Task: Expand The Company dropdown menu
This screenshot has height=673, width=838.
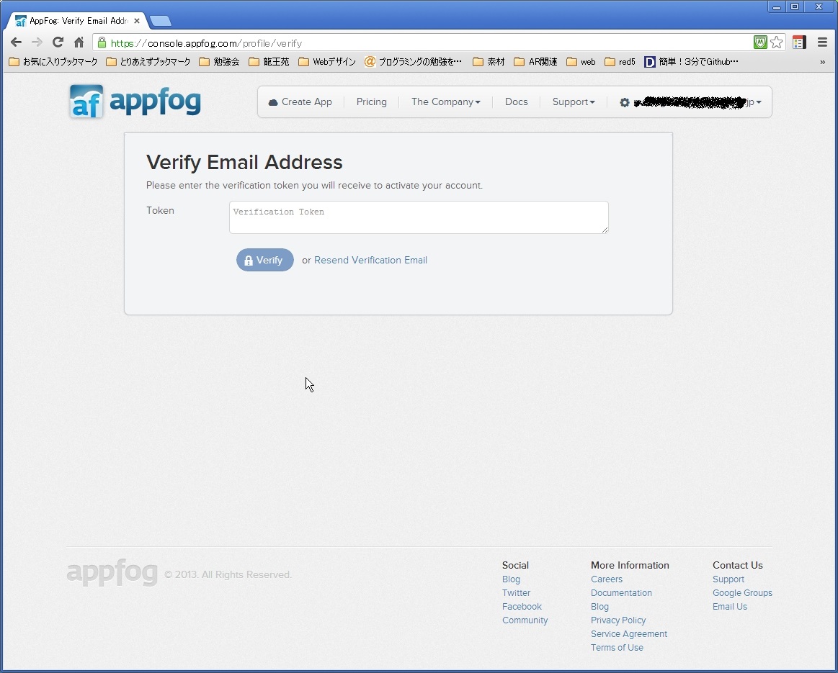Action: (446, 102)
